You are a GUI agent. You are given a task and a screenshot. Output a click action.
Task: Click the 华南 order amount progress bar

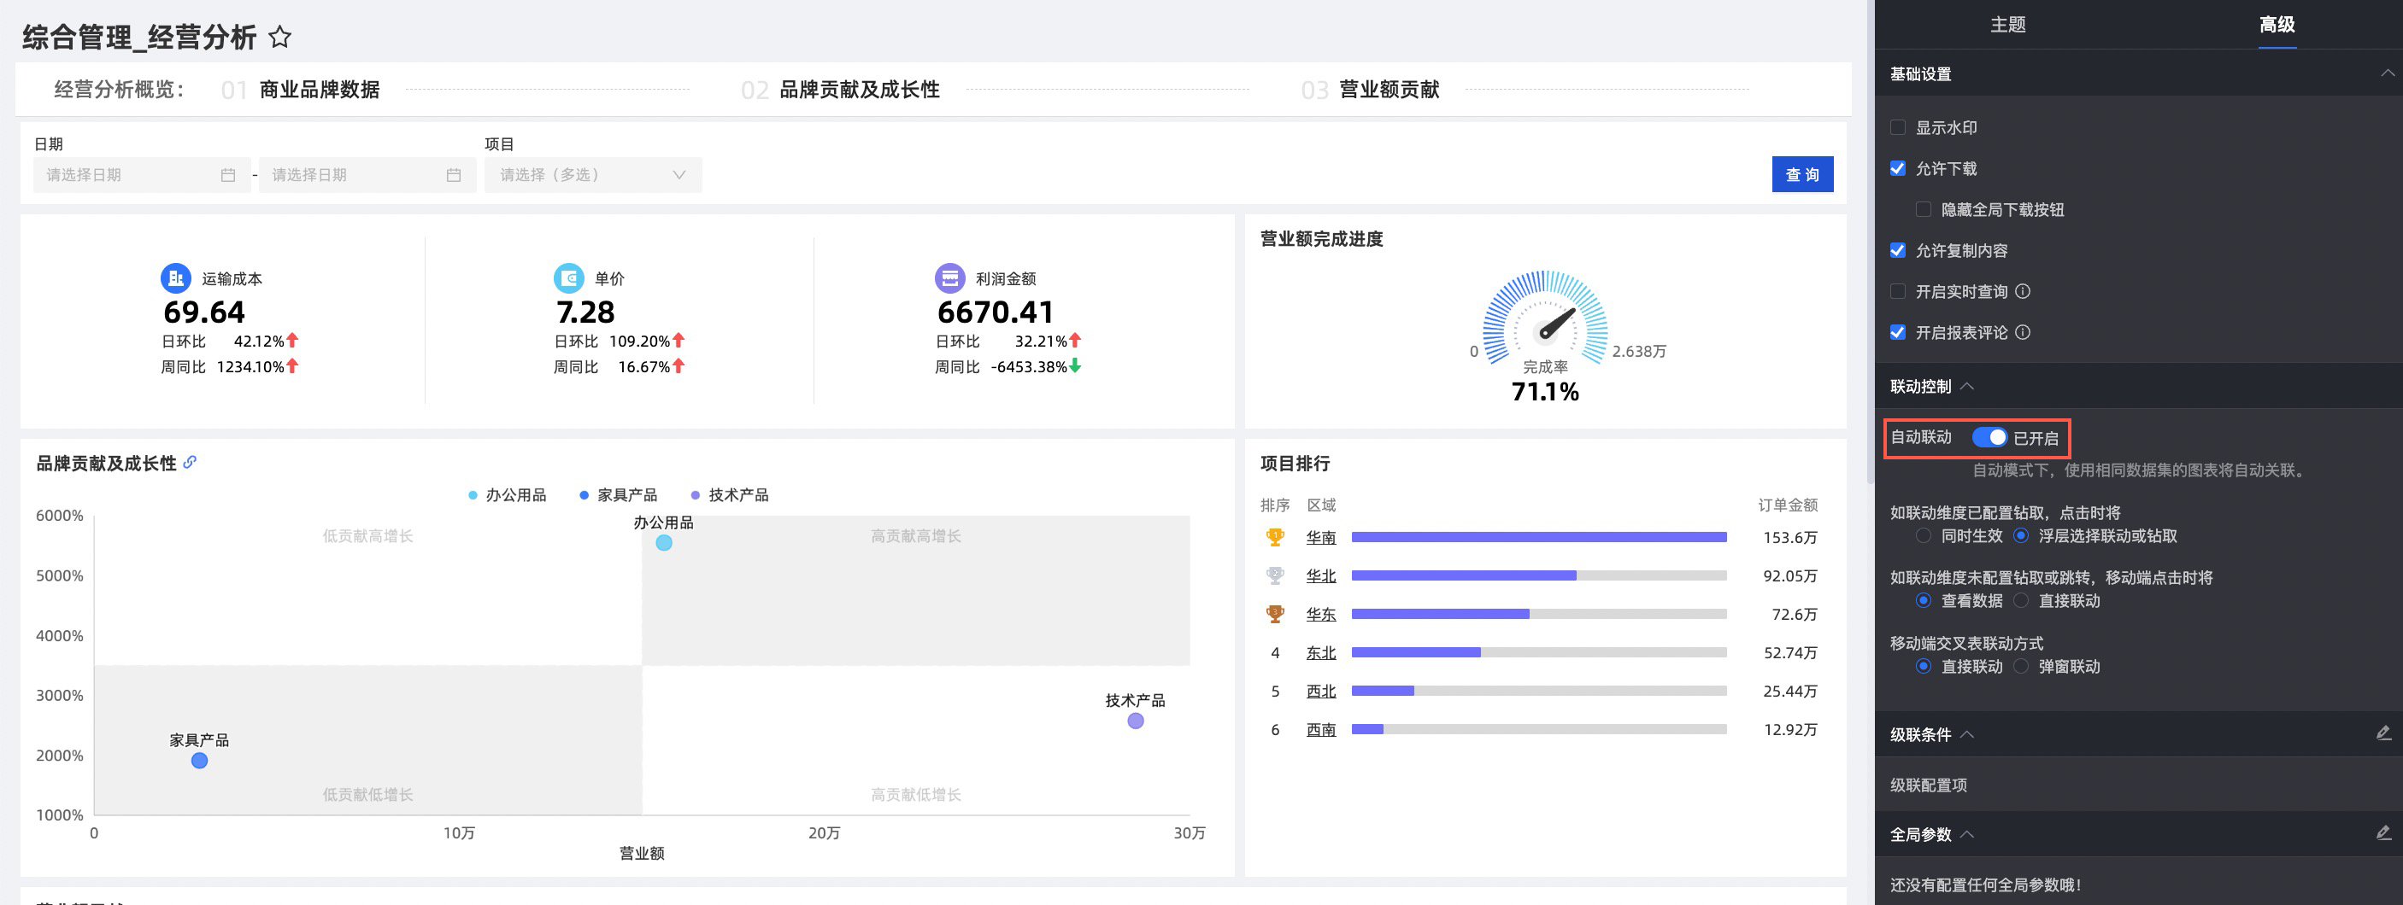tap(1539, 537)
